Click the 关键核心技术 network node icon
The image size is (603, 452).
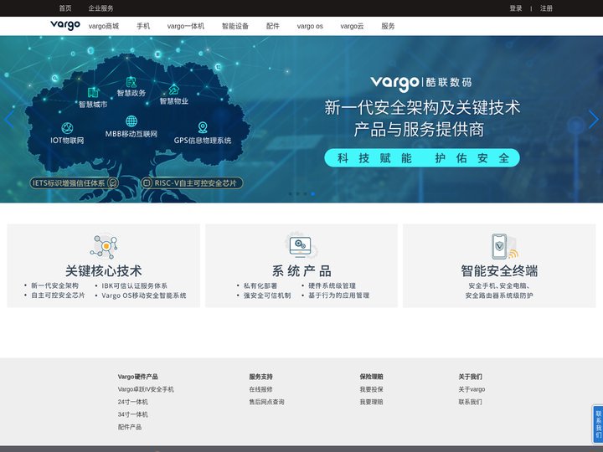104,247
